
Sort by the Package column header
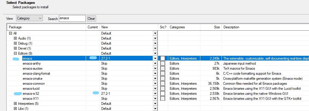(x=46, y=27)
